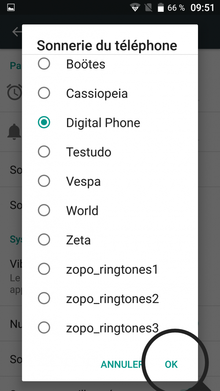The width and height of the screenshot is (220, 391).
Task: Choose the Testudo ringtone
Action: tap(110, 152)
